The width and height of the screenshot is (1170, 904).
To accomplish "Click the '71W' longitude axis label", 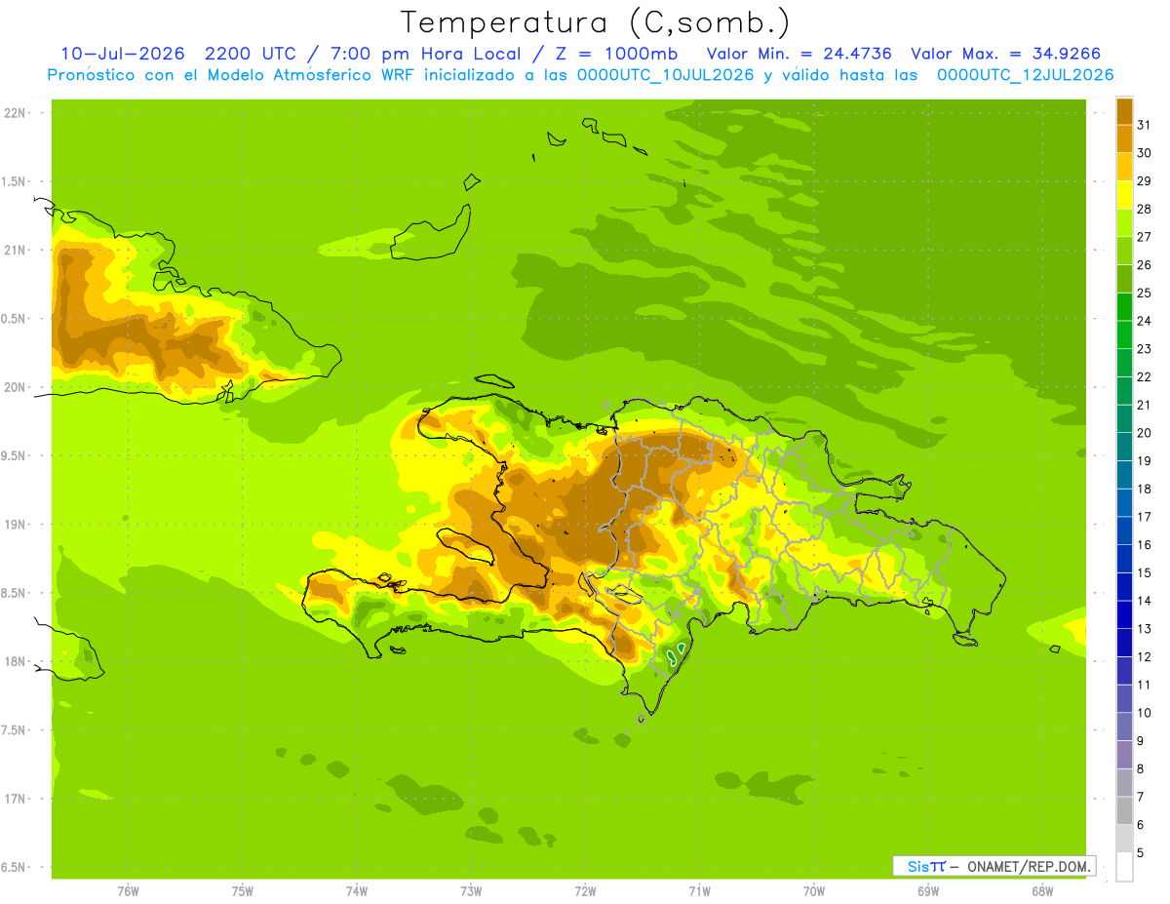I will (699, 891).
